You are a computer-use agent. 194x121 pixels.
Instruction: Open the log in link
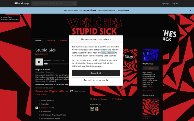[175, 4]
